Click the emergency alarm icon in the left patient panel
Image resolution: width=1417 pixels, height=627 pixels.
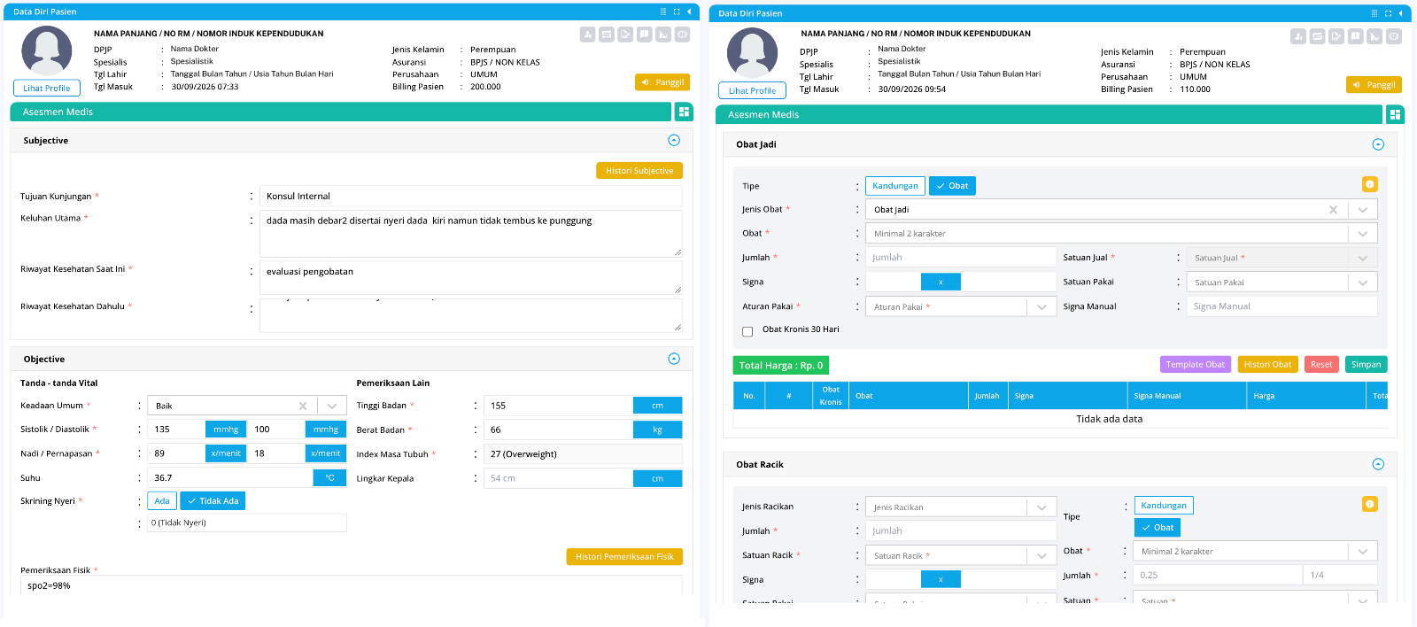point(682,35)
